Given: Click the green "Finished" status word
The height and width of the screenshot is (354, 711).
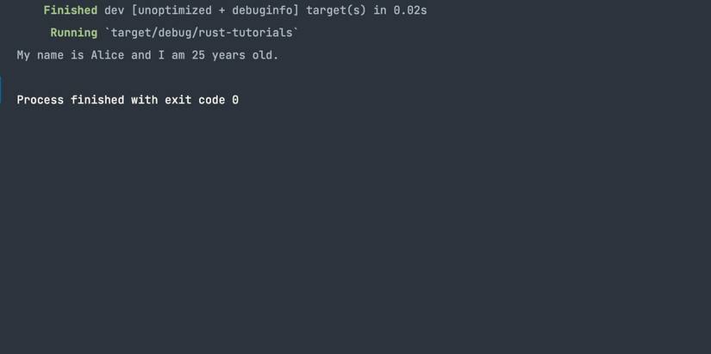Looking at the screenshot, I should (70, 10).
